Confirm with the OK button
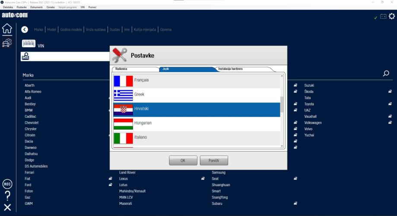Screen dimensions: 397x216 (183, 161)
